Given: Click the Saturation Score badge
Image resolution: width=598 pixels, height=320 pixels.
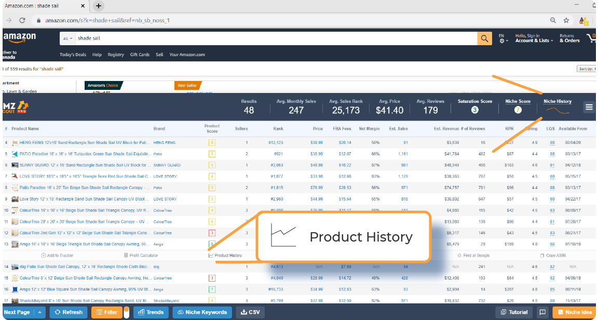Looking at the screenshot, I should pos(474,109).
